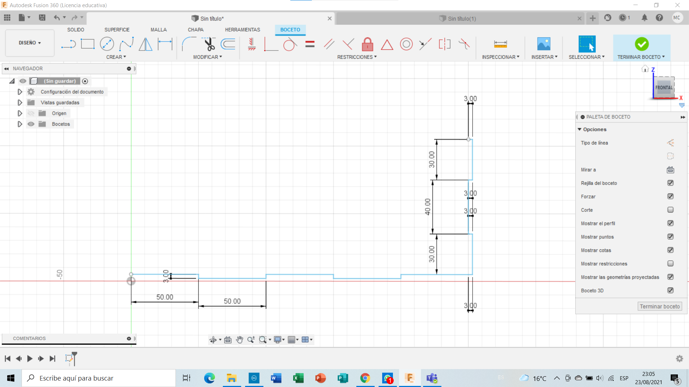Activate the Trim scissors tool

coord(209,44)
